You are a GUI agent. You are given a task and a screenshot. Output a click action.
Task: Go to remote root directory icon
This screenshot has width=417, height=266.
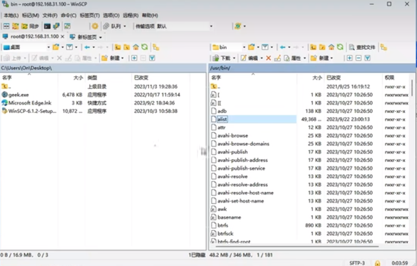click(x=322, y=47)
